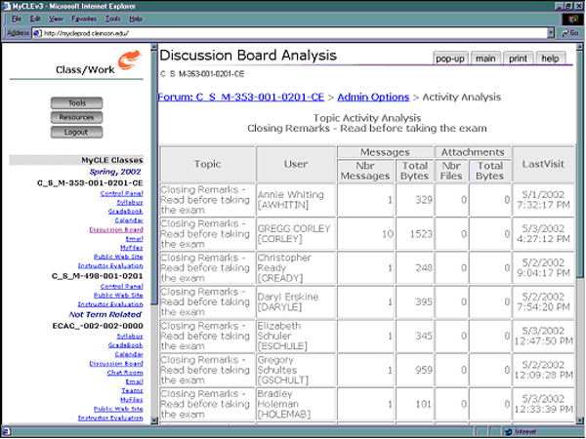The width and height of the screenshot is (586, 439).
Task: Click the Christopher Ready [CREADY] user cell
Action: [296, 267]
